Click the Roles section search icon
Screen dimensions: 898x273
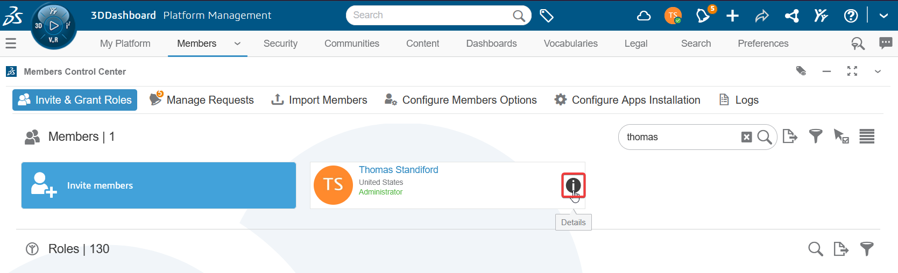[x=816, y=249]
